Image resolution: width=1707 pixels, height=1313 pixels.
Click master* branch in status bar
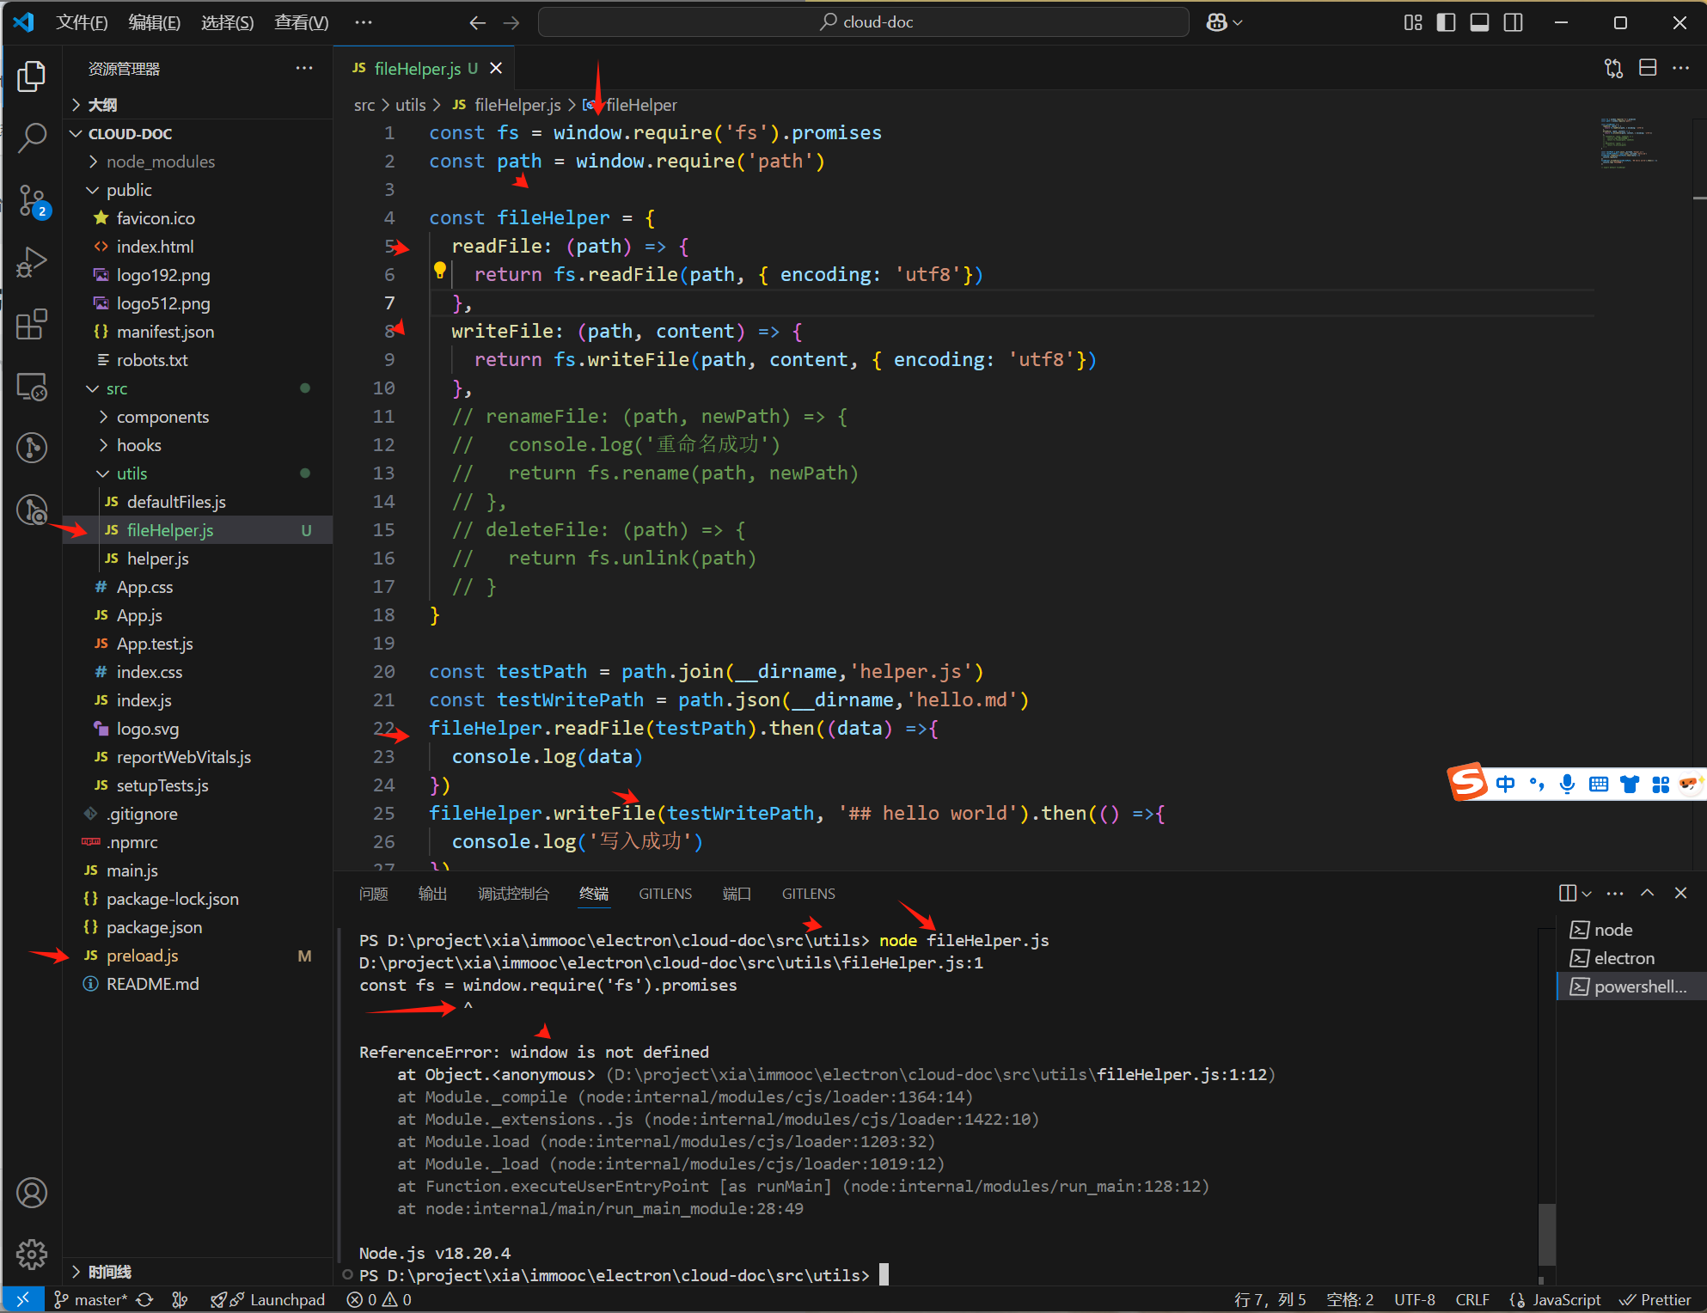(90, 1299)
